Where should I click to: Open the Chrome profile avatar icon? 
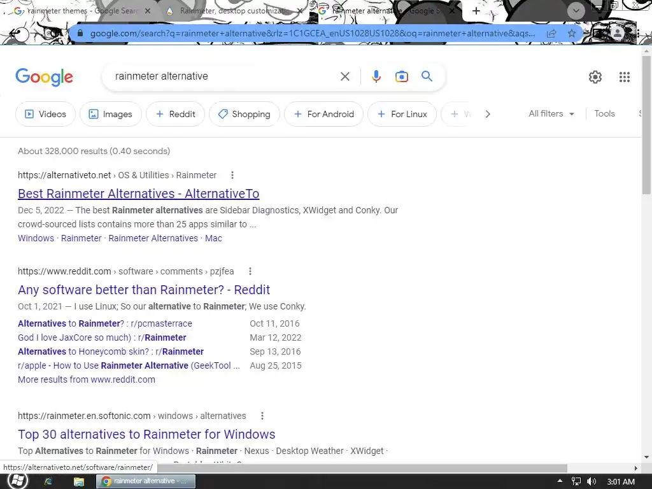point(618,33)
